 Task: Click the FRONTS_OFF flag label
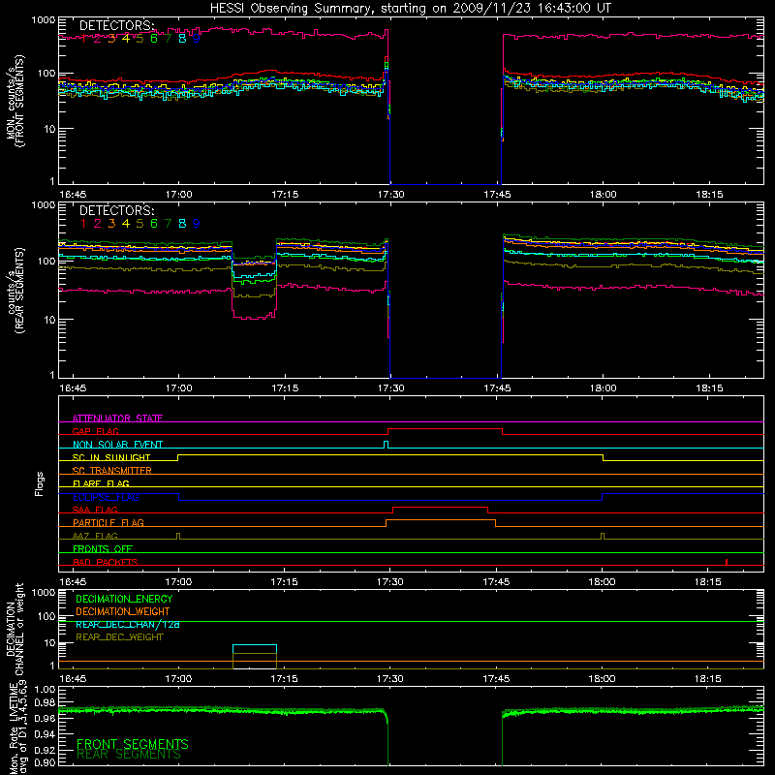pos(103,549)
